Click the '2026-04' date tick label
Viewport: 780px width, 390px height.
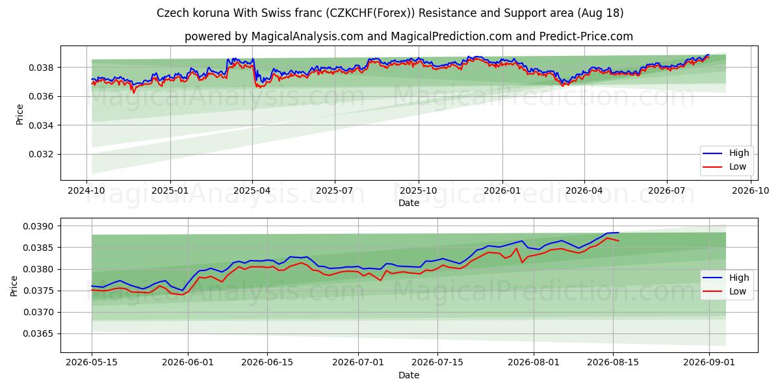coord(584,191)
